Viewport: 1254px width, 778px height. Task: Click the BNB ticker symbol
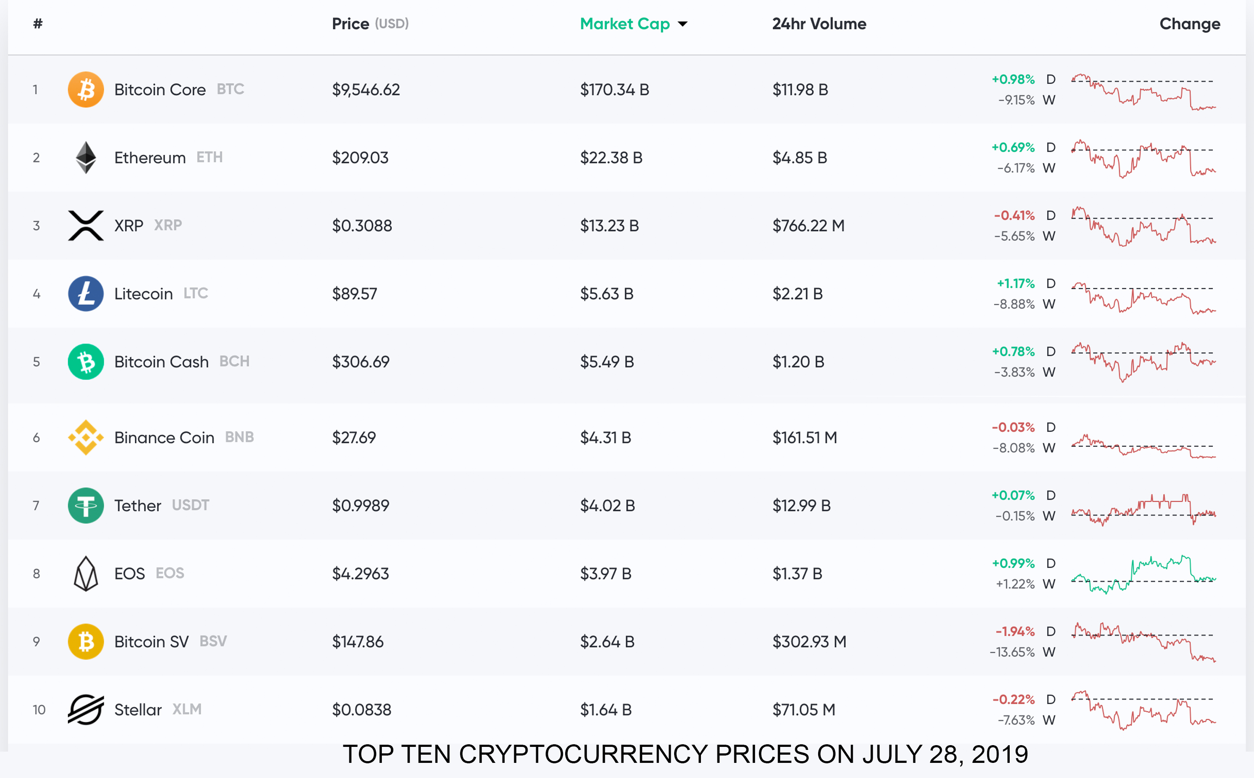pyautogui.click(x=240, y=437)
